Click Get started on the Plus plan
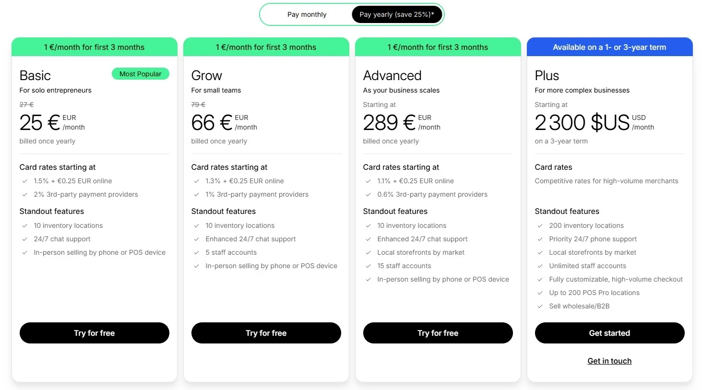 (x=609, y=333)
